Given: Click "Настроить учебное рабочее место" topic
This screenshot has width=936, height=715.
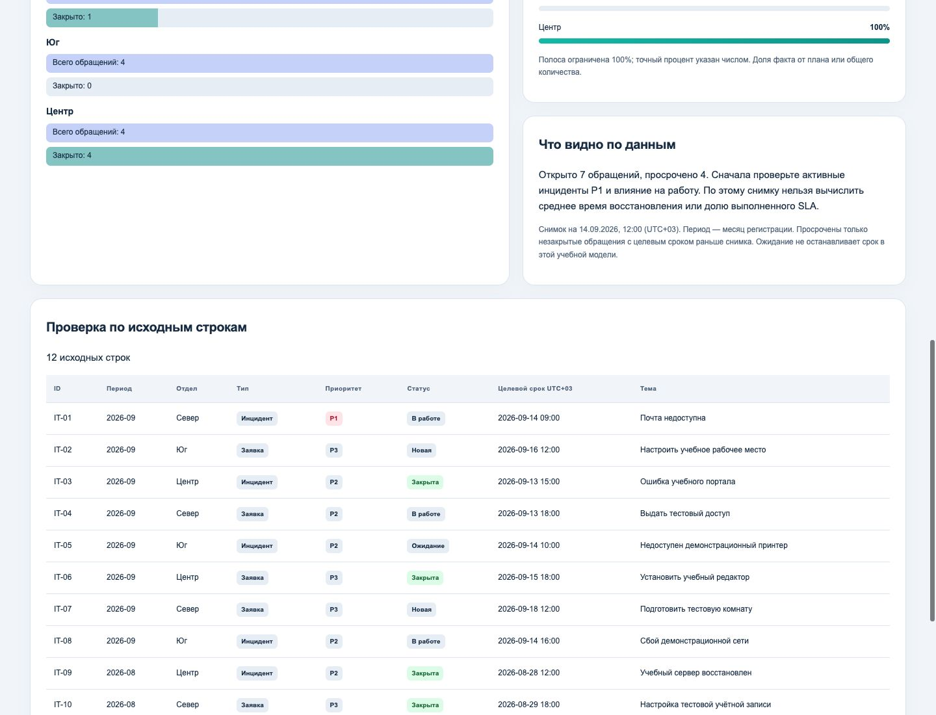Looking at the screenshot, I should click(703, 450).
